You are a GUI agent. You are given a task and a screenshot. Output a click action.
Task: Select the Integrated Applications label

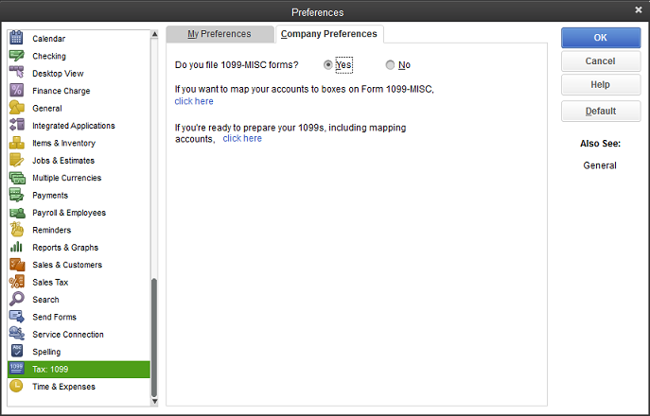[x=74, y=126]
